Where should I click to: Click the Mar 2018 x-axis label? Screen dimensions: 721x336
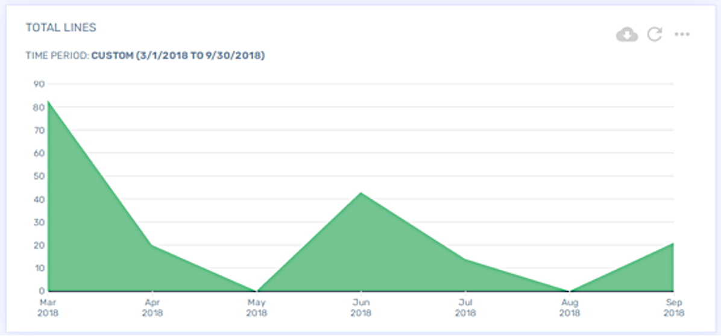point(48,307)
